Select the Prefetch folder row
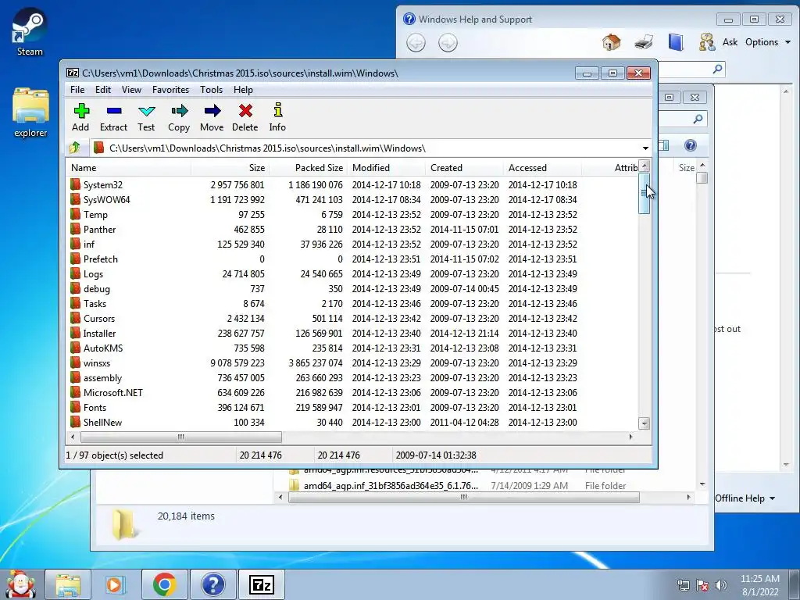This screenshot has height=600, width=800. click(x=352, y=259)
